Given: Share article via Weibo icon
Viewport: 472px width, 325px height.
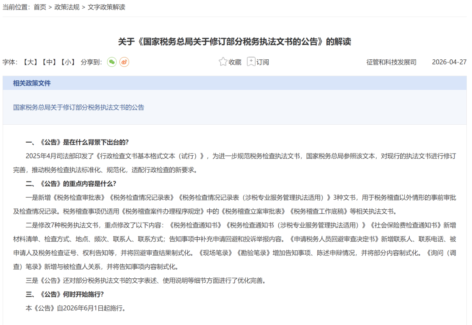Looking at the screenshot, I should 124,62.
